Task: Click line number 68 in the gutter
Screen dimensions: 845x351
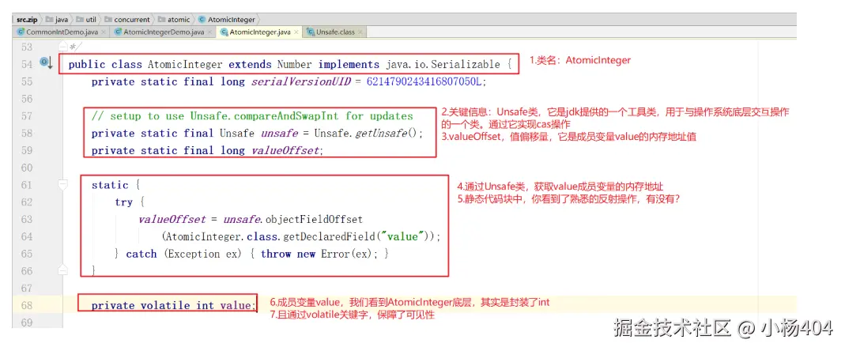Action: [27, 306]
